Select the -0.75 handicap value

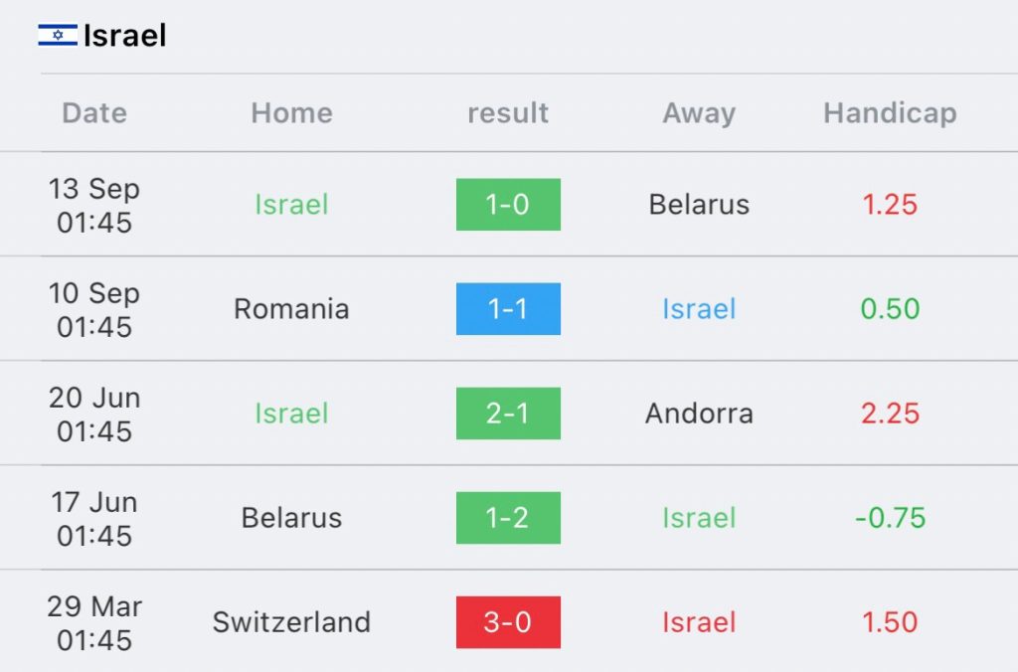click(890, 518)
